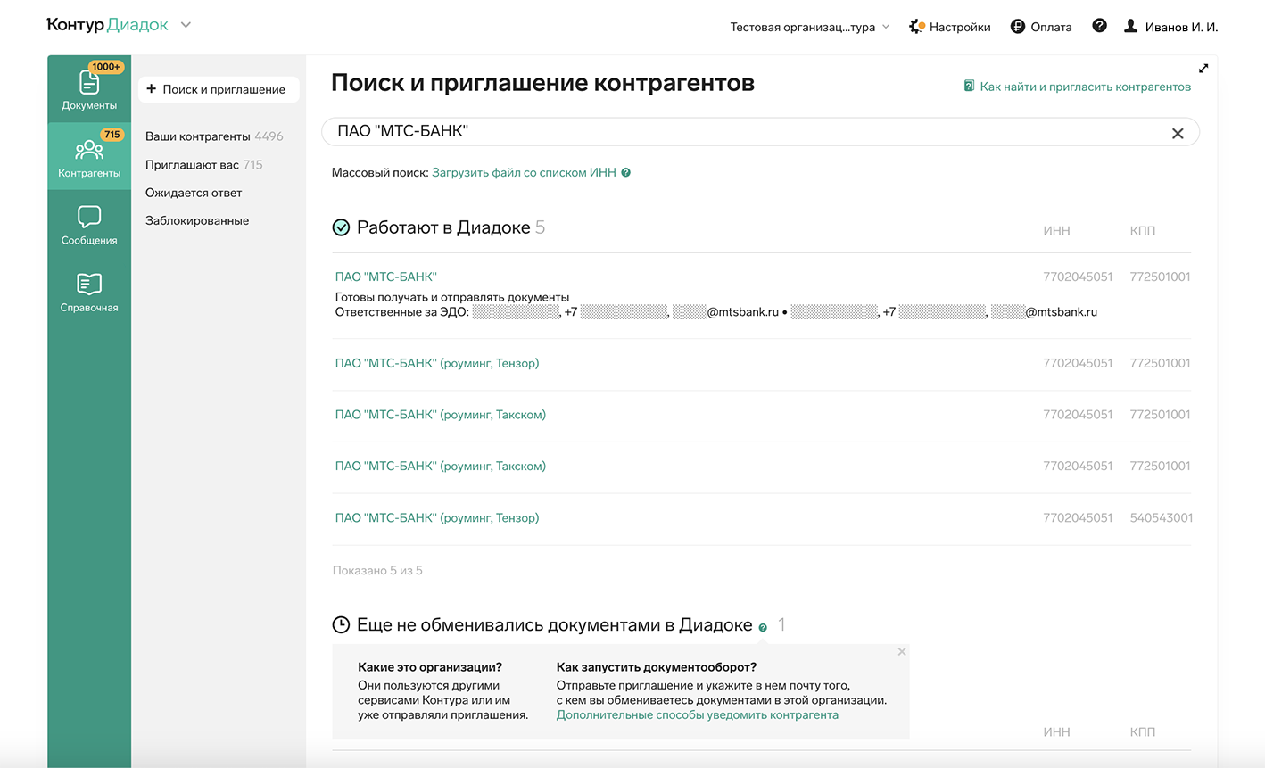Click clock icon Еще не обменивались
1265x768 pixels.
click(341, 625)
